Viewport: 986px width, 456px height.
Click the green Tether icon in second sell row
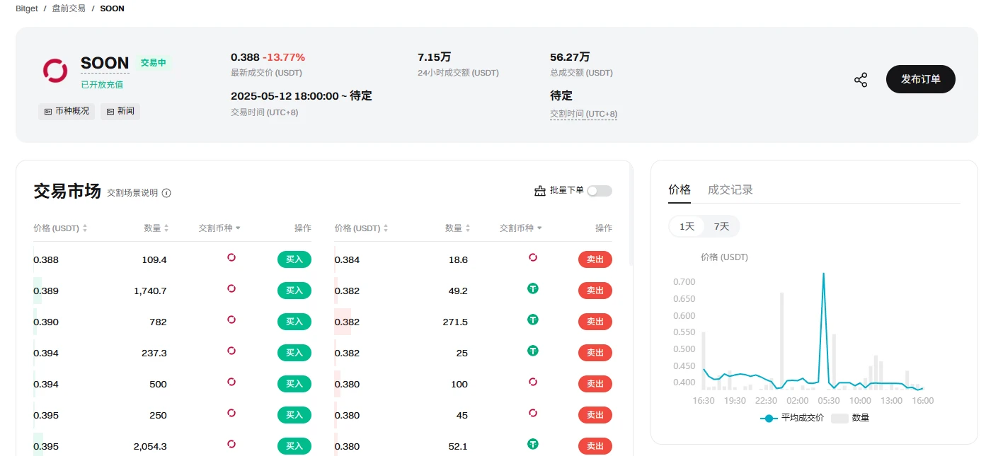pos(532,289)
